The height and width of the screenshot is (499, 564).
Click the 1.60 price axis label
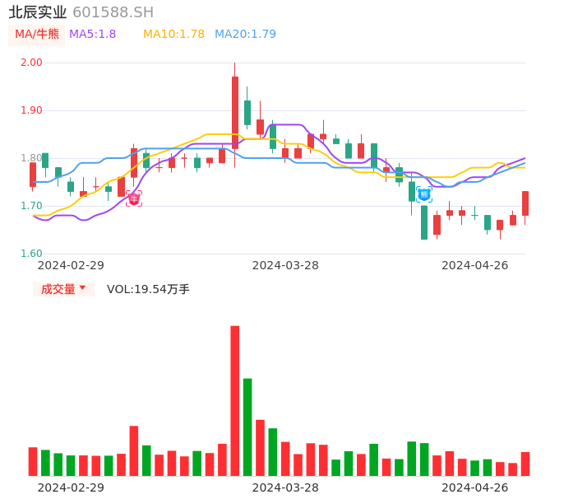pyautogui.click(x=31, y=254)
